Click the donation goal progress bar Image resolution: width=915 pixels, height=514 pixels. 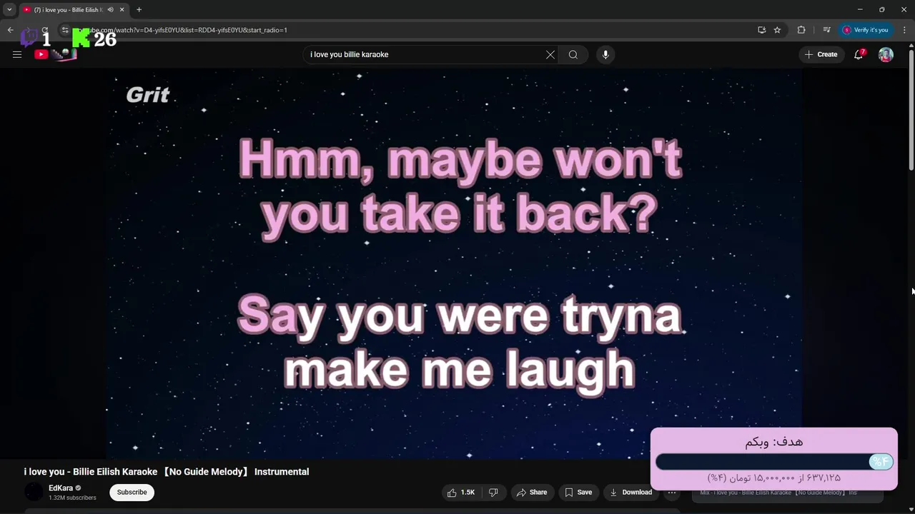coord(774,462)
